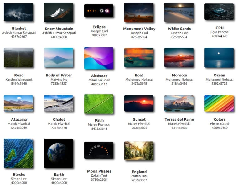Click the Atacama desert wallpaper

point(18,104)
